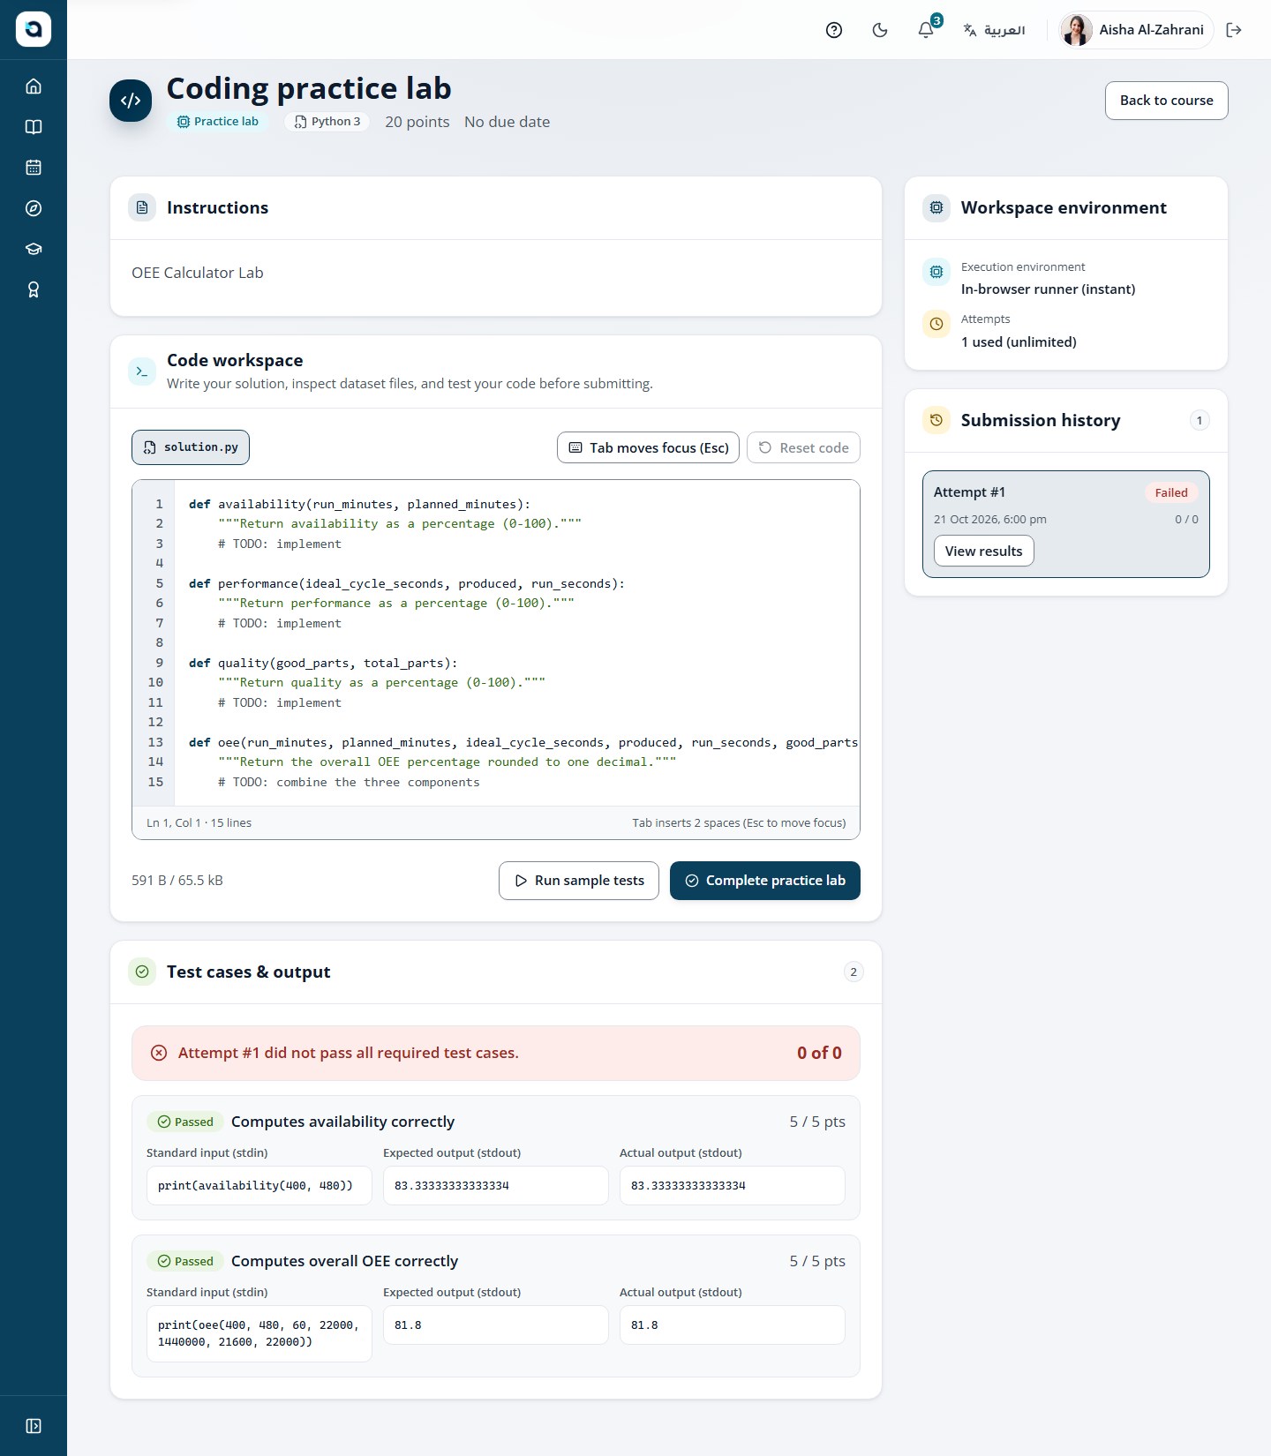Open the book courses icon in sidebar
1271x1456 pixels.
(34, 127)
